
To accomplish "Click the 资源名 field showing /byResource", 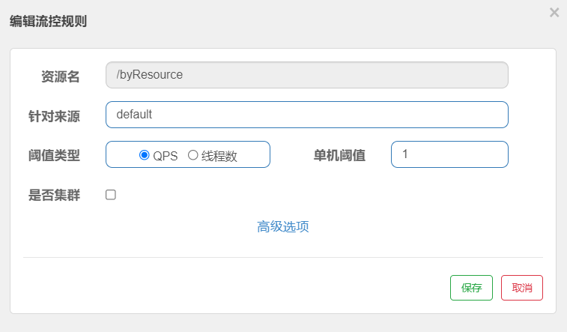I will pyautogui.click(x=307, y=75).
